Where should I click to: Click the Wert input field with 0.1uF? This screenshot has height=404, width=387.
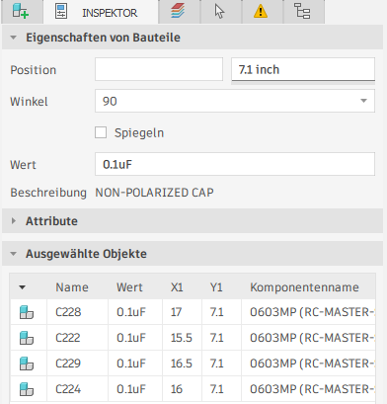[x=235, y=164]
